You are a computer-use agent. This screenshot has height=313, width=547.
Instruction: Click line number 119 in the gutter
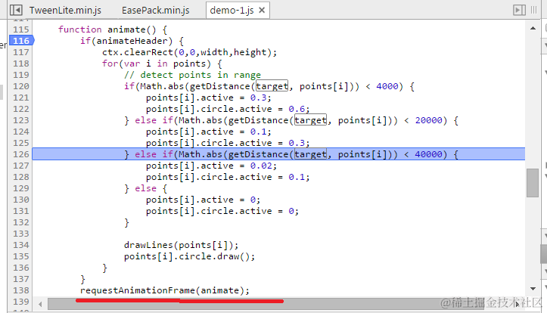(x=21, y=75)
